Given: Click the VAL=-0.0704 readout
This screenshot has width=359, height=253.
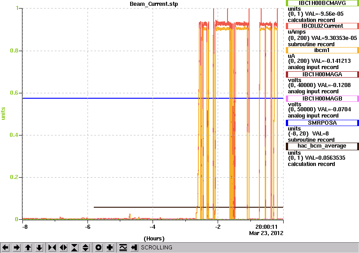Looking at the screenshot, I should (x=333, y=109).
